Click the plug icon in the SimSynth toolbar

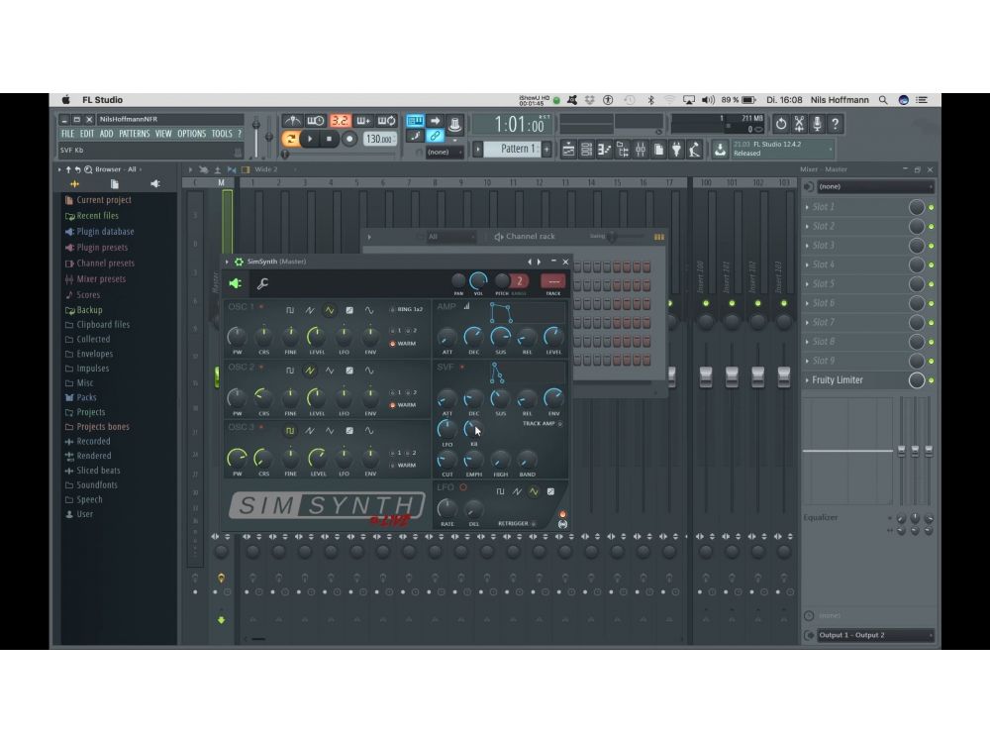click(236, 284)
